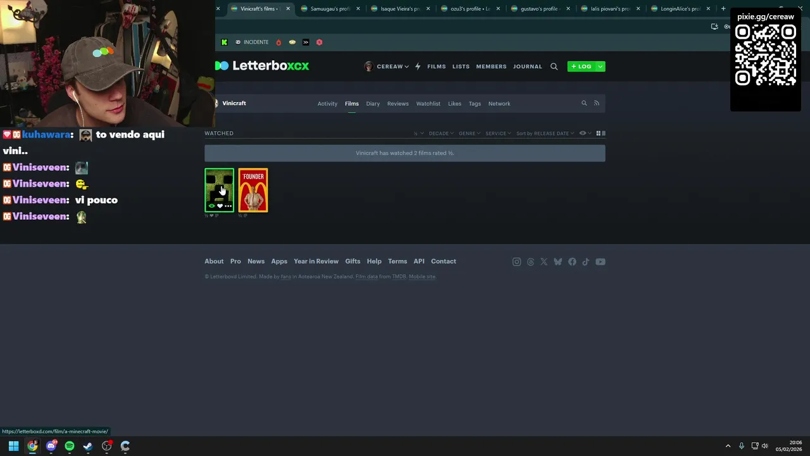Image resolution: width=810 pixels, height=456 pixels.
Task: Open Letterboxd's YouTube page icon
Action: tap(601, 262)
